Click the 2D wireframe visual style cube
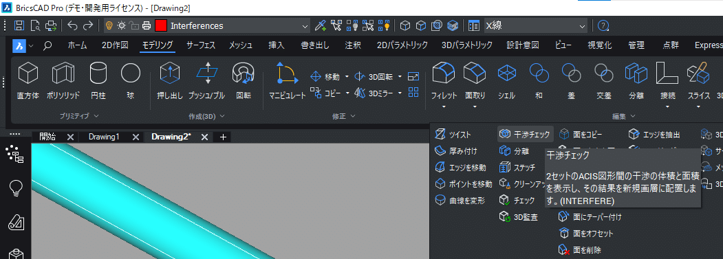Viewport: 723px width, 259px height. tap(405, 26)
